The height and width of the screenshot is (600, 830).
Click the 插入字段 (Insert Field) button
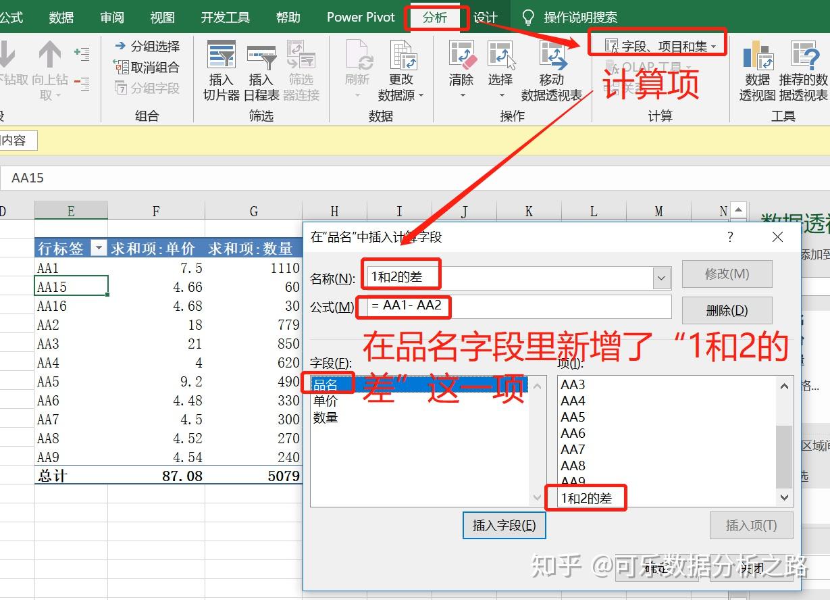[x=504, y=526]
